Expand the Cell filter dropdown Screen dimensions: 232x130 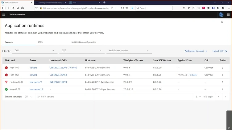(x=35, y=50)
